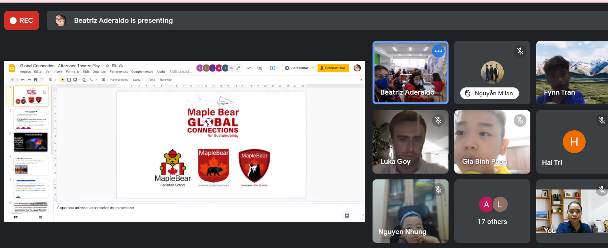Expand the insert image dropdown arrow

tap(79, 80)
